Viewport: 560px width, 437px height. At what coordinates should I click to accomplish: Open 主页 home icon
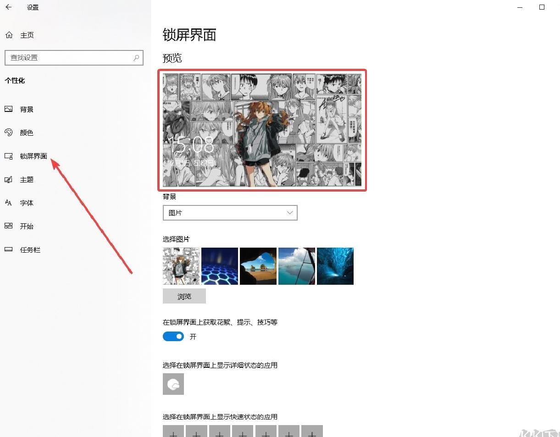[x=9, y=35]
